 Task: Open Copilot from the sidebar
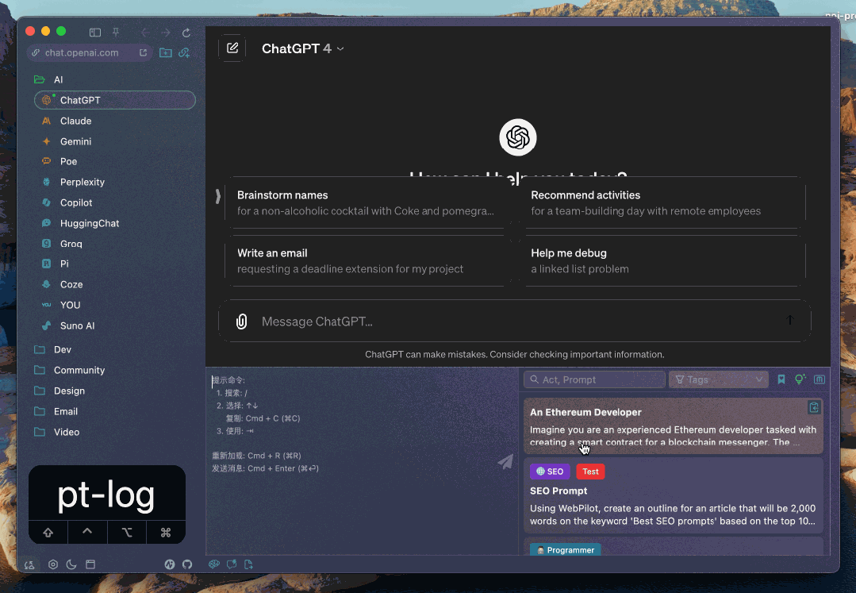(115, 202)
